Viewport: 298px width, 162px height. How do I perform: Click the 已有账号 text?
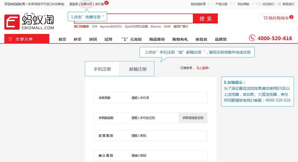[x=186, y=68]
